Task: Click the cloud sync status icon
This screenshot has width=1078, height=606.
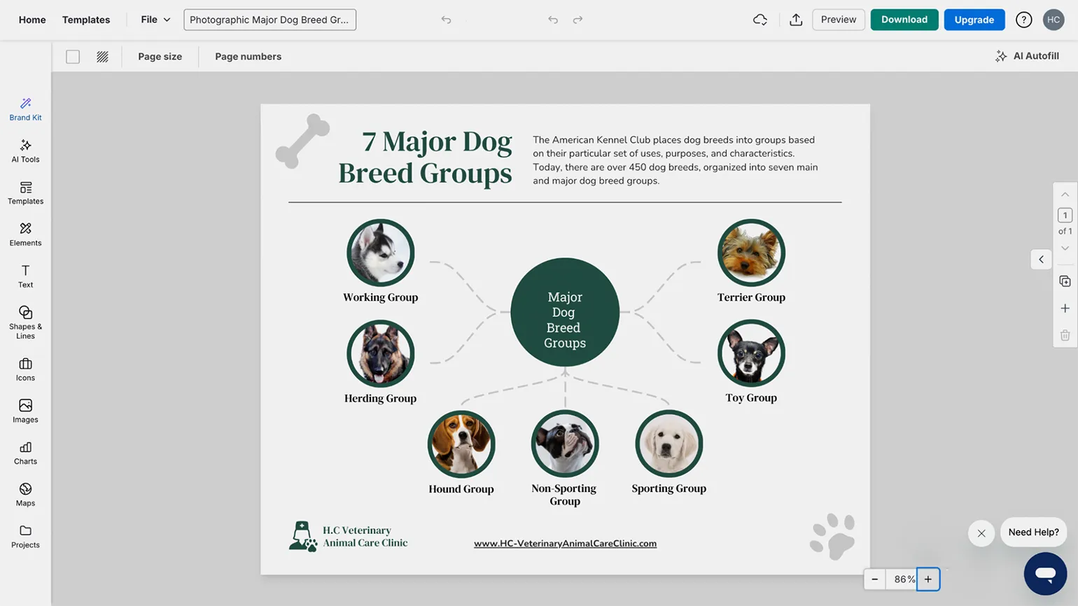Action: pos(759,20)
